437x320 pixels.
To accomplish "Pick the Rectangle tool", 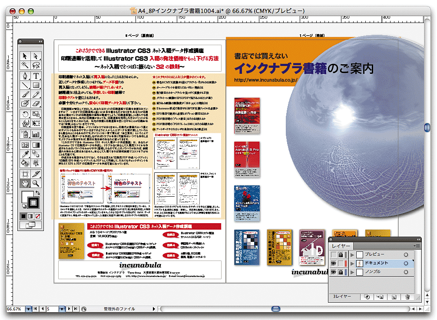I will pyautogui.click(x=36, y=85).
